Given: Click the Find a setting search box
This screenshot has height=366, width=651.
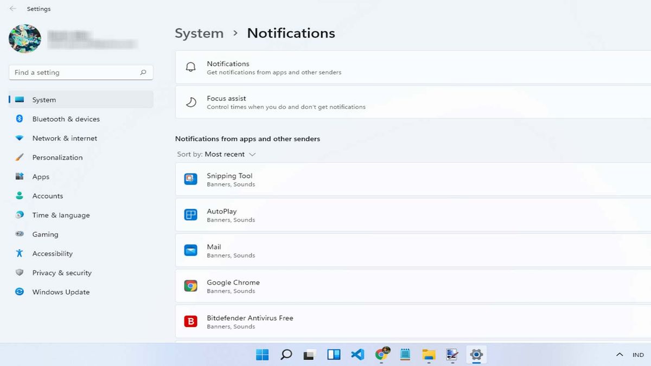Looking at the screenshot, I should point(80,72).
